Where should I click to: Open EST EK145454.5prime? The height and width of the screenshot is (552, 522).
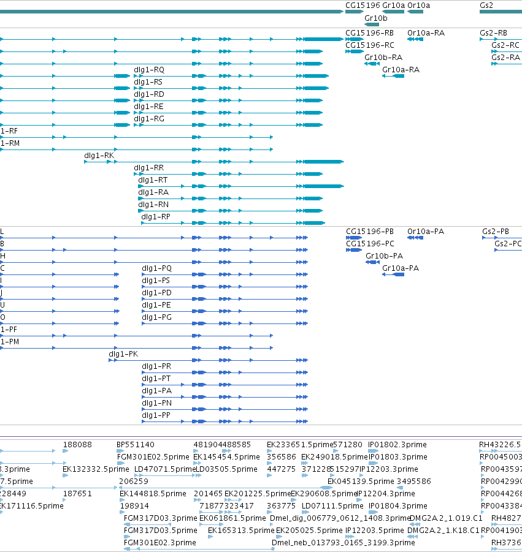pyautogui.click(x=226, y=456)
